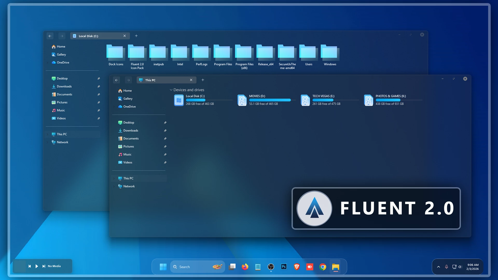Open Gallery in the This PC window
The width and height of the screenshot is (498, 280).
[x=125, y=99]
